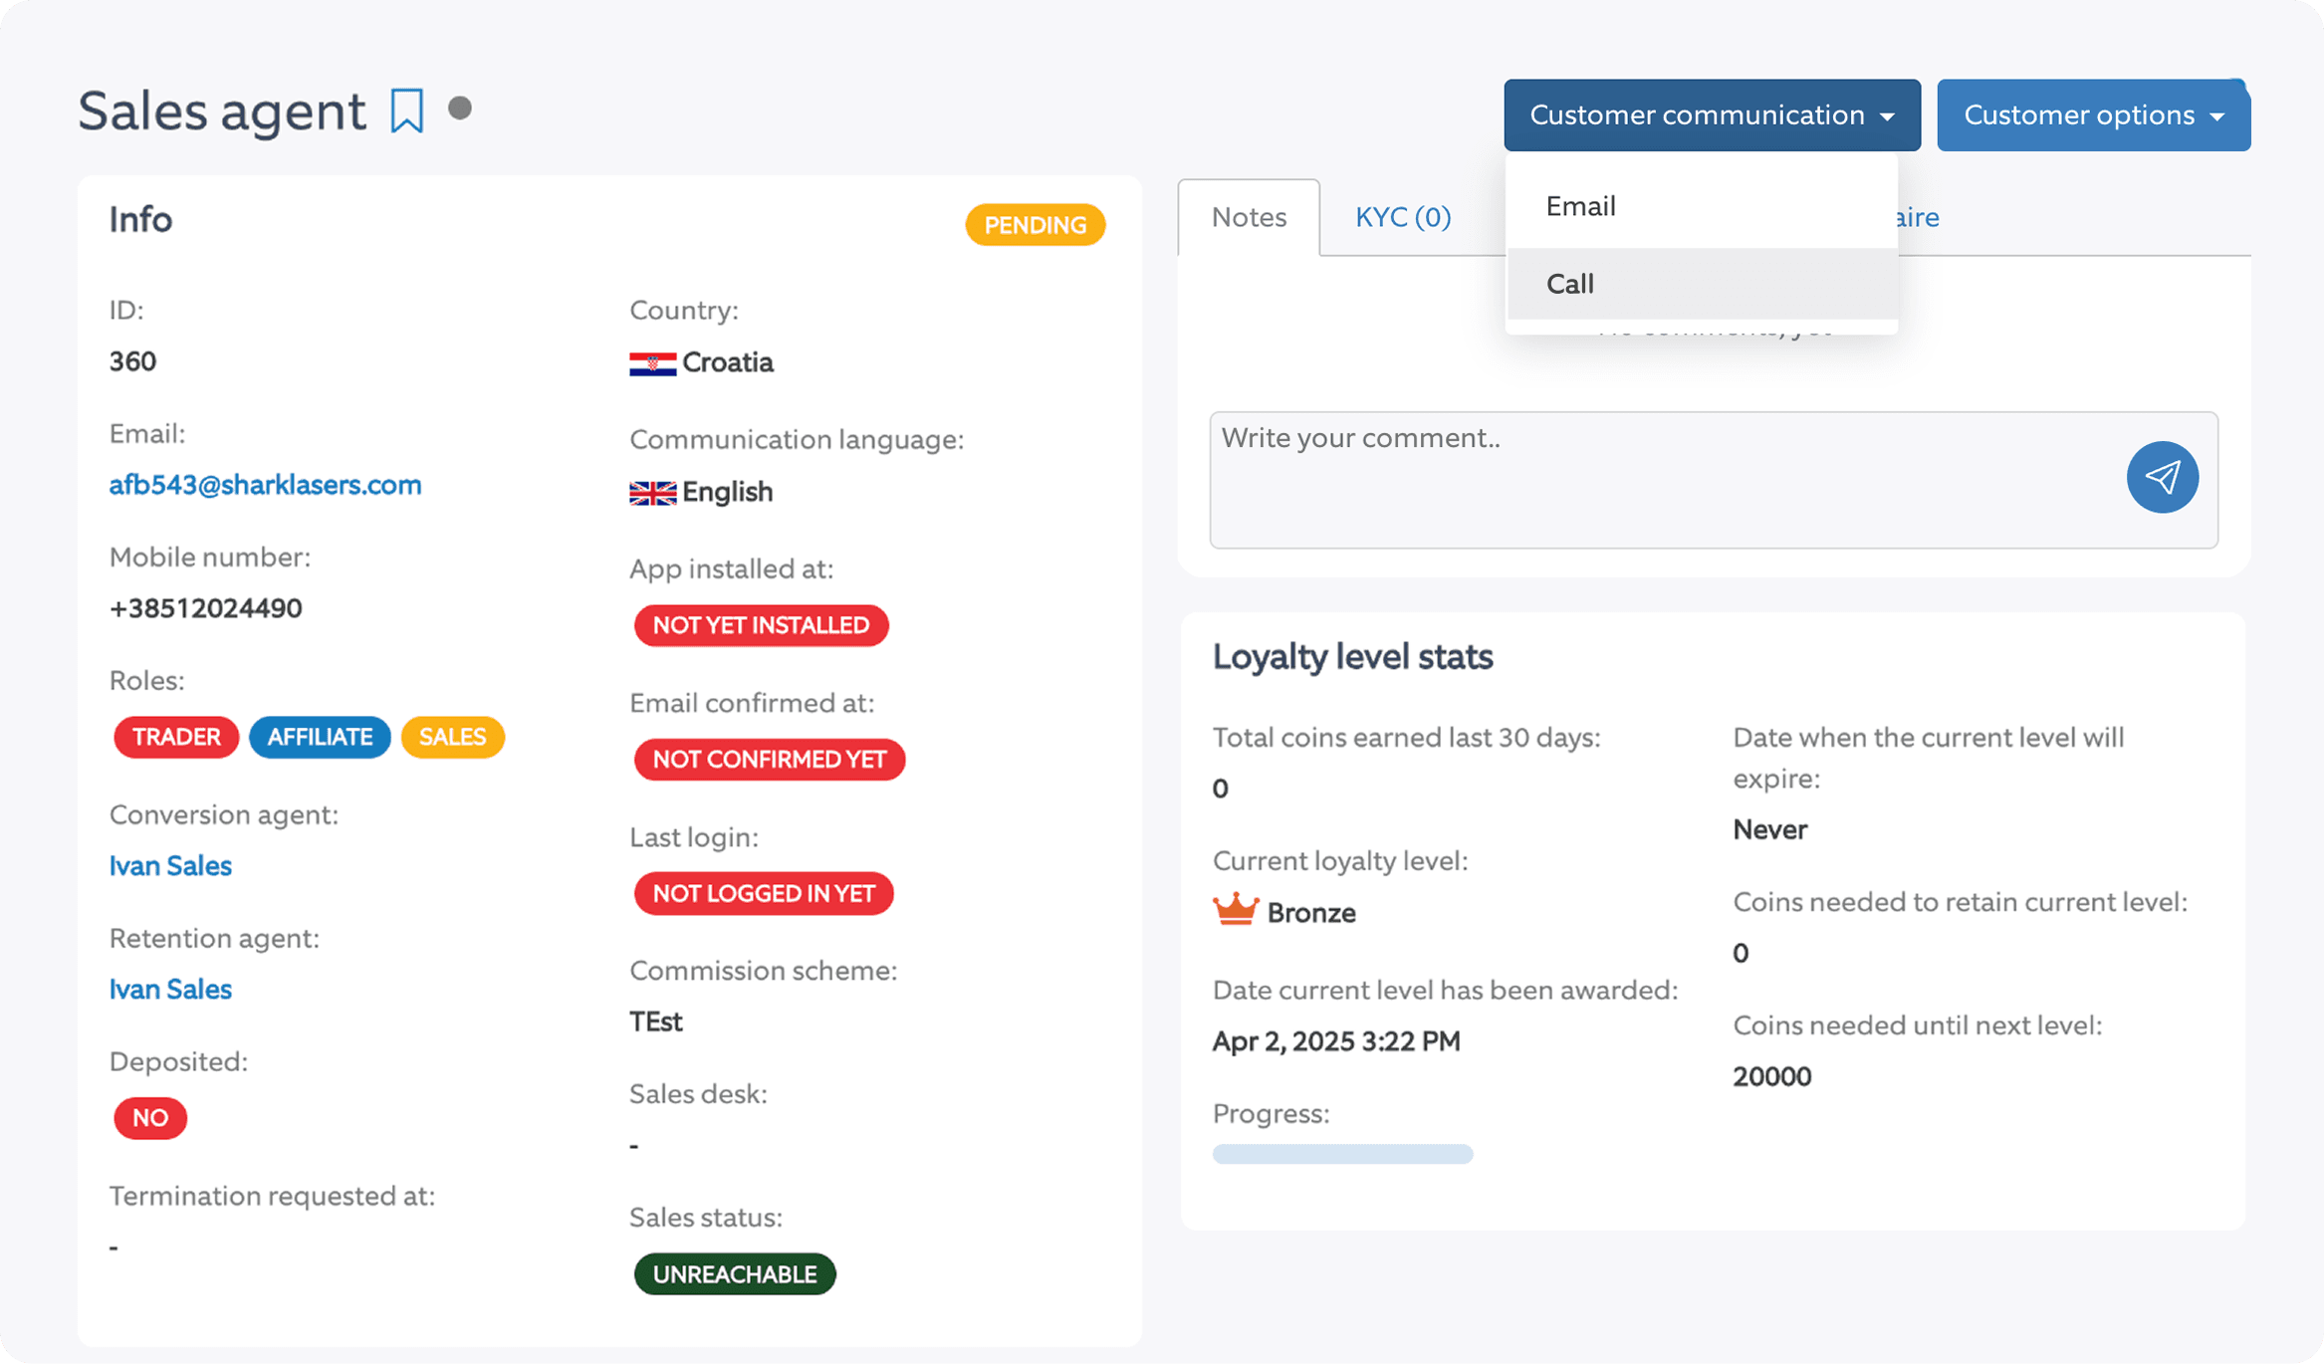2324x1364 pixels.
Task: Click the AFFILIATE role badge
Action: [320, 737]
